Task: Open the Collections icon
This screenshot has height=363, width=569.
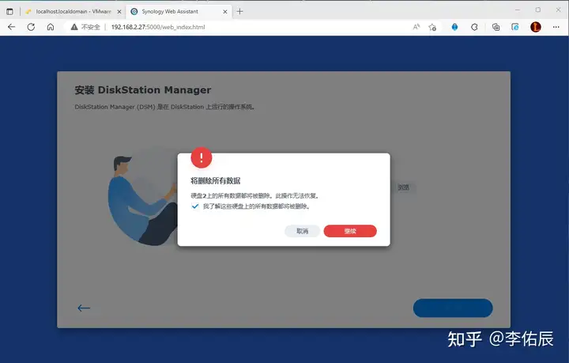Action: [x=496, y=27]
